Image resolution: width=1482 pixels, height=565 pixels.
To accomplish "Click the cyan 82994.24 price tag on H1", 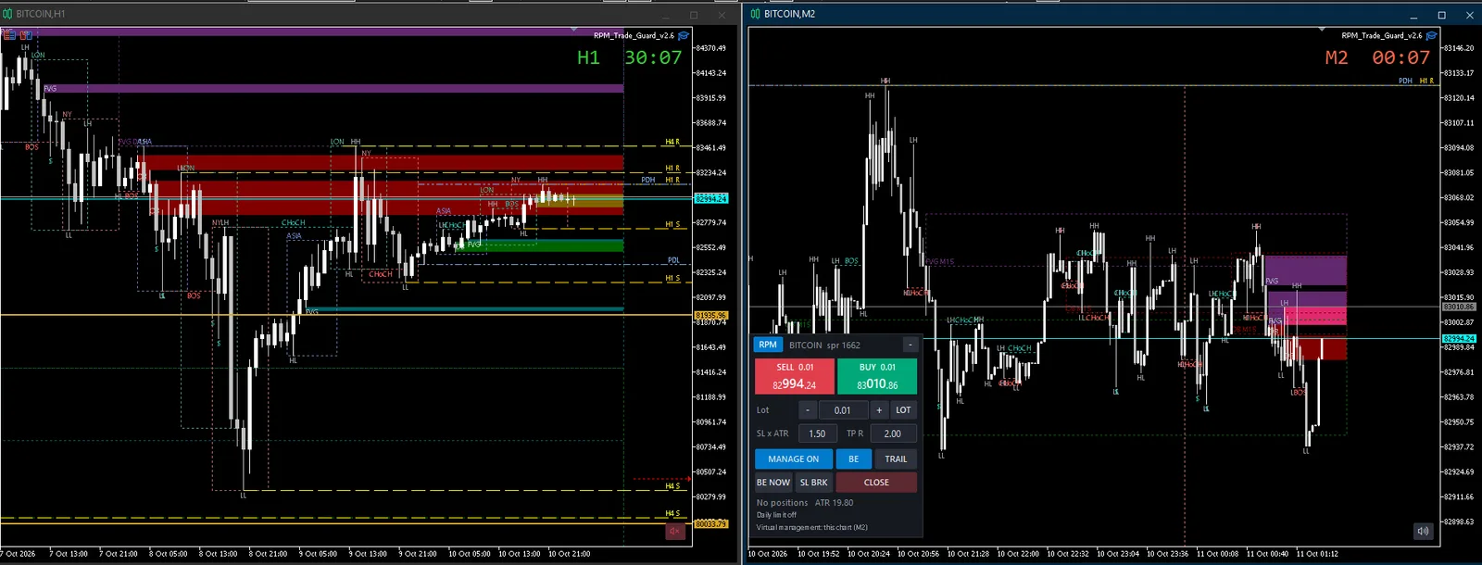I will click(711, 198).
